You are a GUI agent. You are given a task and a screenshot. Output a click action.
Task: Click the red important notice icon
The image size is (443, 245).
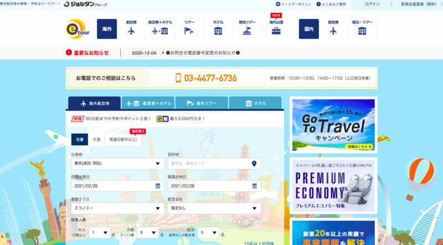pyautogui.click(x=69, y=53)
